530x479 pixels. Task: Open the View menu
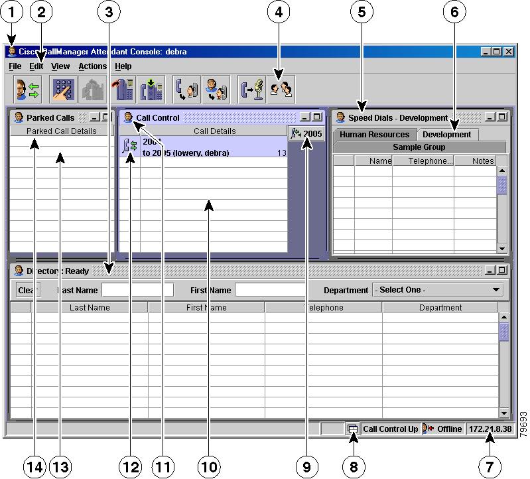pyautogui.click(x=60, y=66)
